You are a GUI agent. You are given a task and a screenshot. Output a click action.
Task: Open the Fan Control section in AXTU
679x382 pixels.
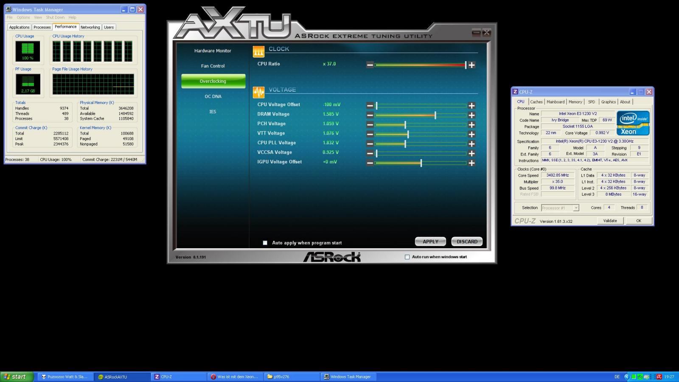[x=213, y=66]
